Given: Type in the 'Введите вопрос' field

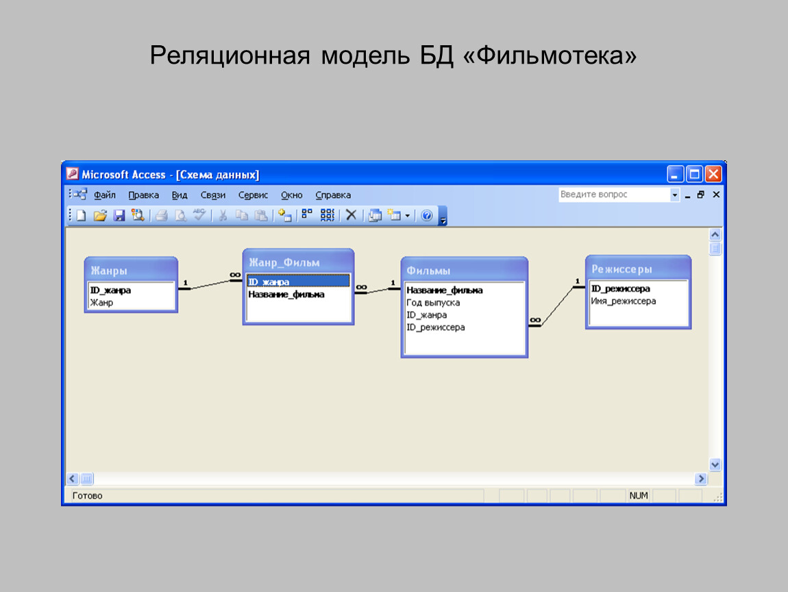Looking at the screenshot, I should (613, 195).
